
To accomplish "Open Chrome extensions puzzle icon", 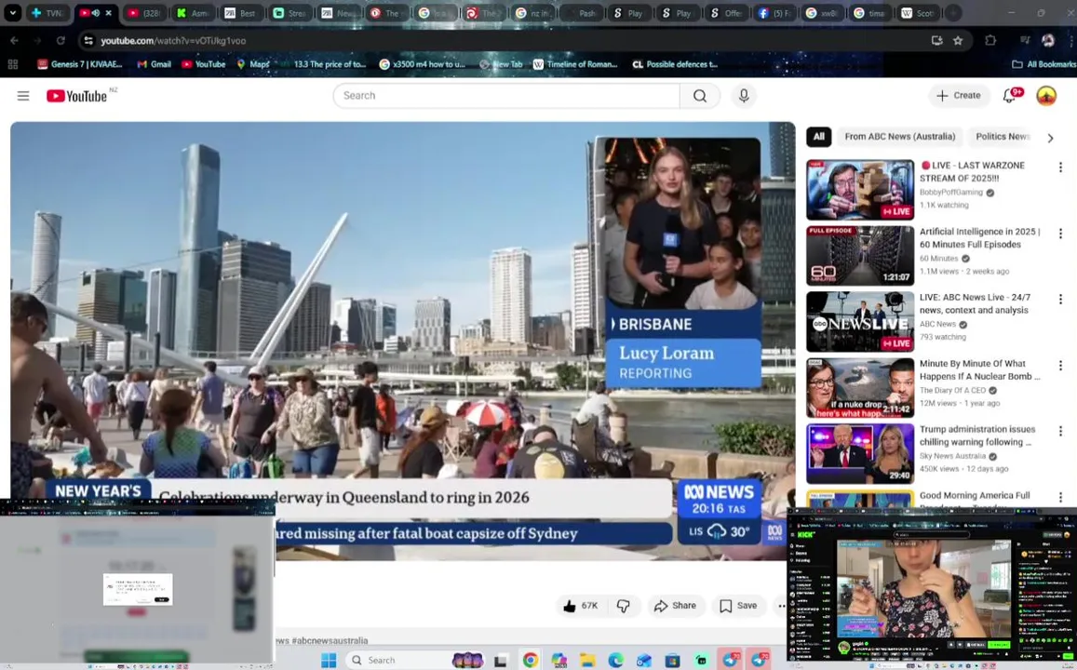I will point(989,41).
